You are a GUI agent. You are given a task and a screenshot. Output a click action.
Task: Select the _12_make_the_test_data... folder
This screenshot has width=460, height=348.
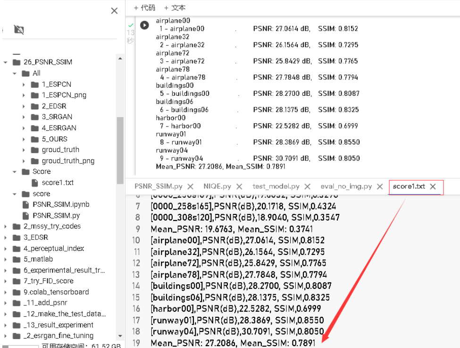tap(65, 314)
